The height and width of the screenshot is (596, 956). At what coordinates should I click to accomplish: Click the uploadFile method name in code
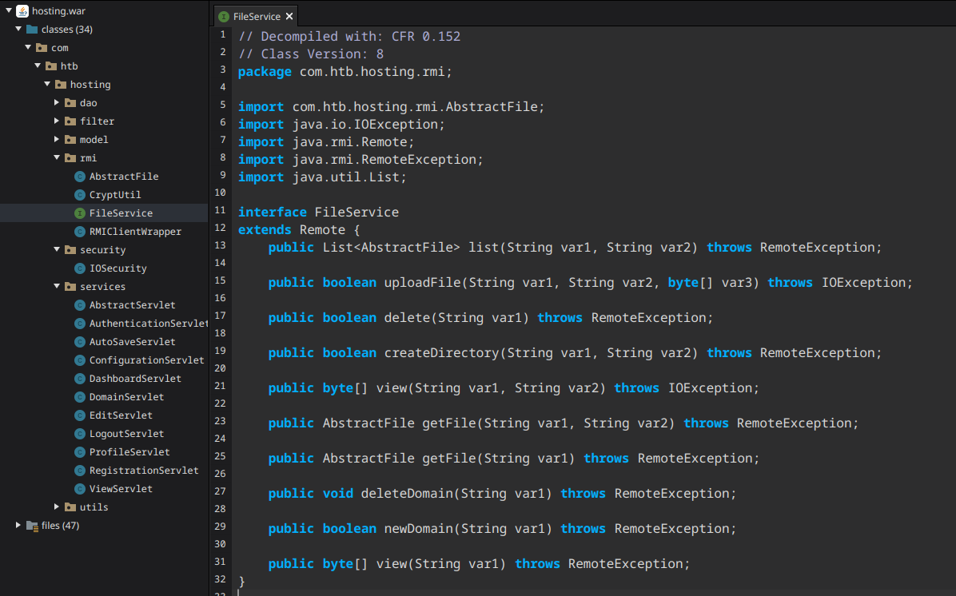coord(422,283)
